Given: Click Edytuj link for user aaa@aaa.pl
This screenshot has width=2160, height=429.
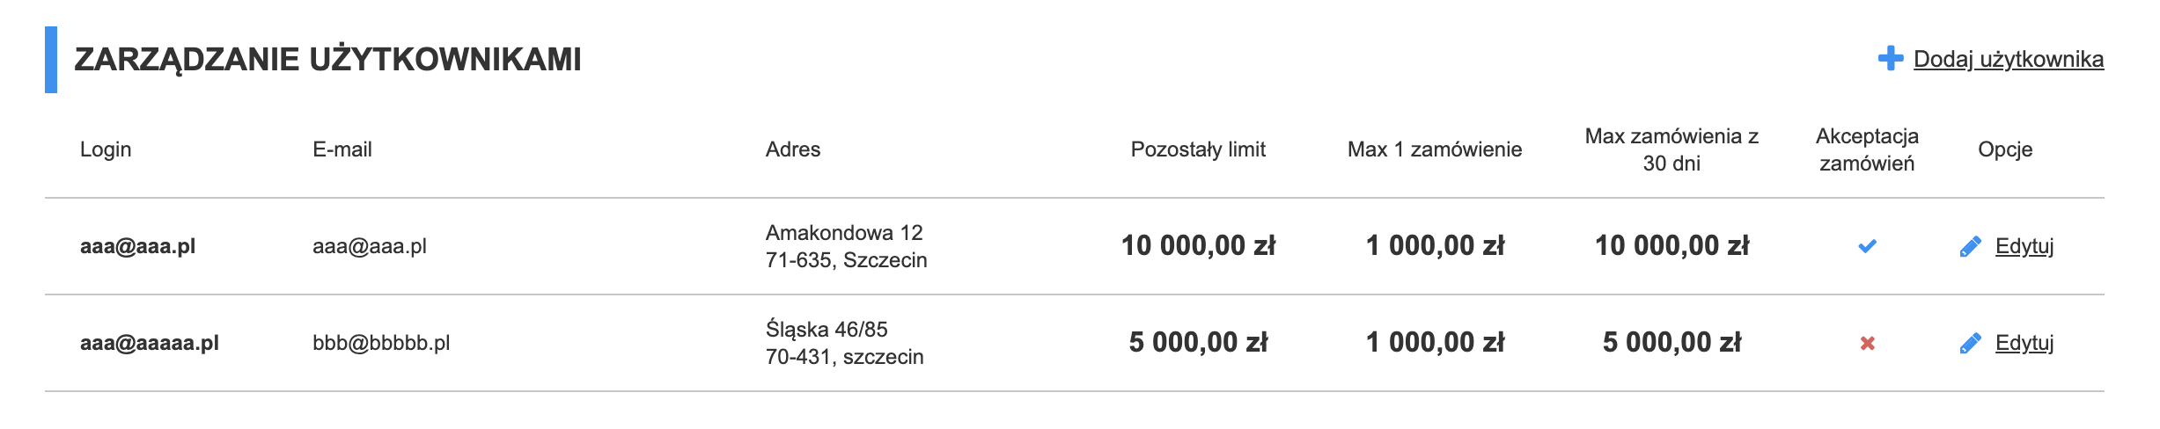Looking at the screenshot, I should click(x=2024, y=246).
